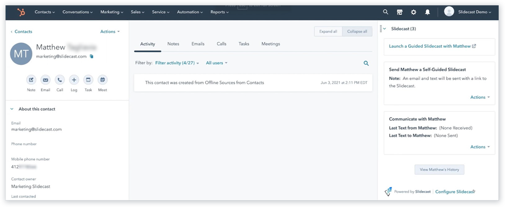Open the notifications bell

tap(427, 12)
